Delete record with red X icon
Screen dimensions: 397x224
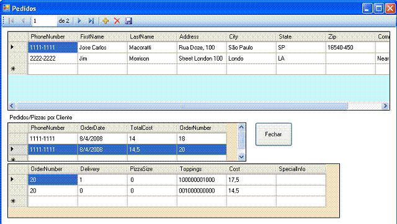(x=117, y=21)
